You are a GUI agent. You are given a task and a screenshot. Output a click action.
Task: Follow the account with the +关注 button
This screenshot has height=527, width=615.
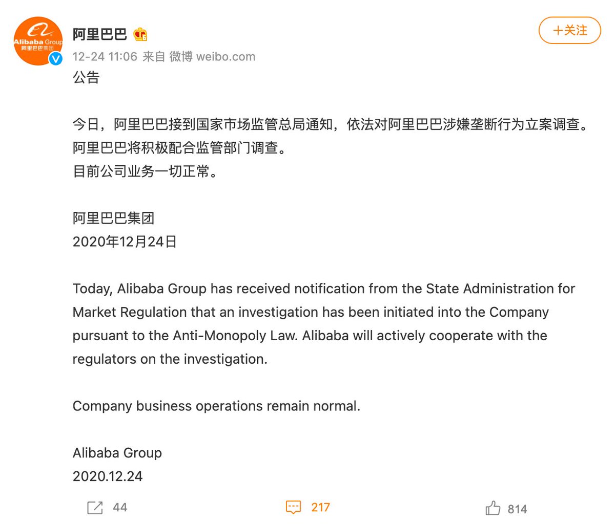(x=569, y=31)
